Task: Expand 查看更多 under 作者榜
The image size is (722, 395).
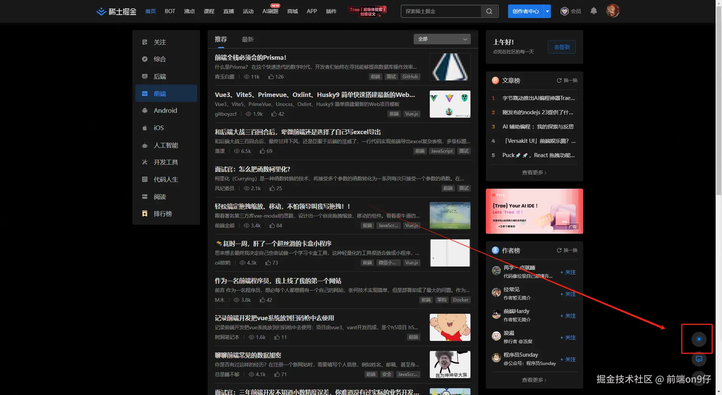Action: (534, 380)
